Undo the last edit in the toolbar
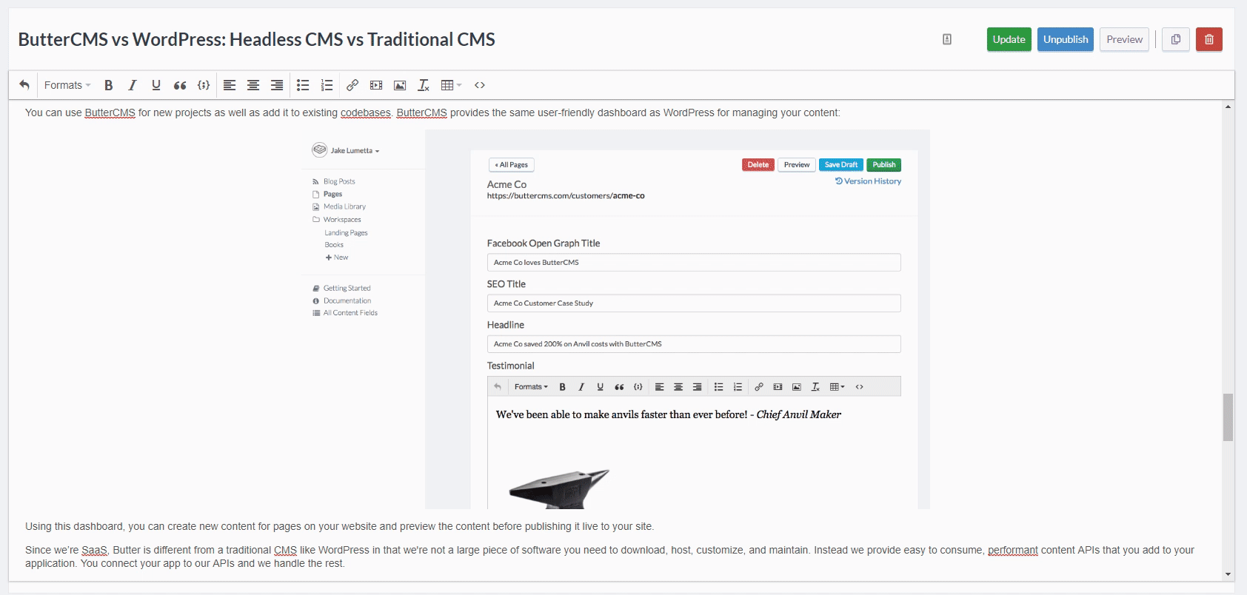The width and height of the screenshot is (1247, 595). (24, 85)
